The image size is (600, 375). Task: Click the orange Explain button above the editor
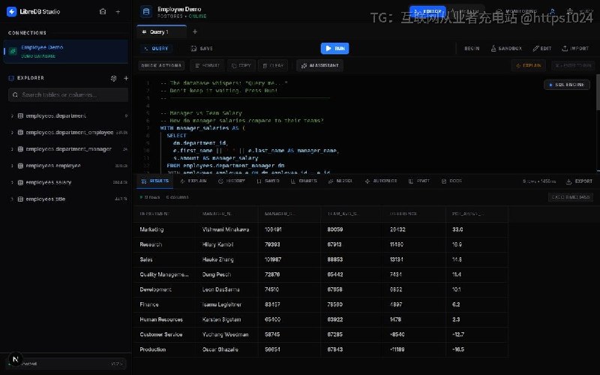[529, 65]
